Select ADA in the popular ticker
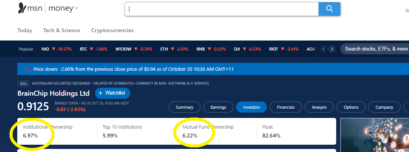 point(311,49)
